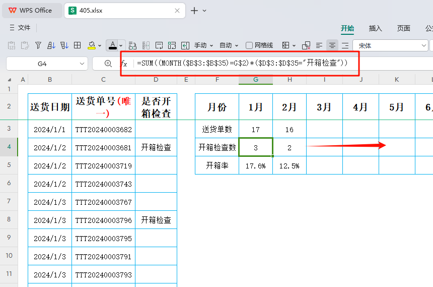Viewport: 433px width, 287px height.
Task: Click the row height adjust icon
Action: tap(132, 45)
